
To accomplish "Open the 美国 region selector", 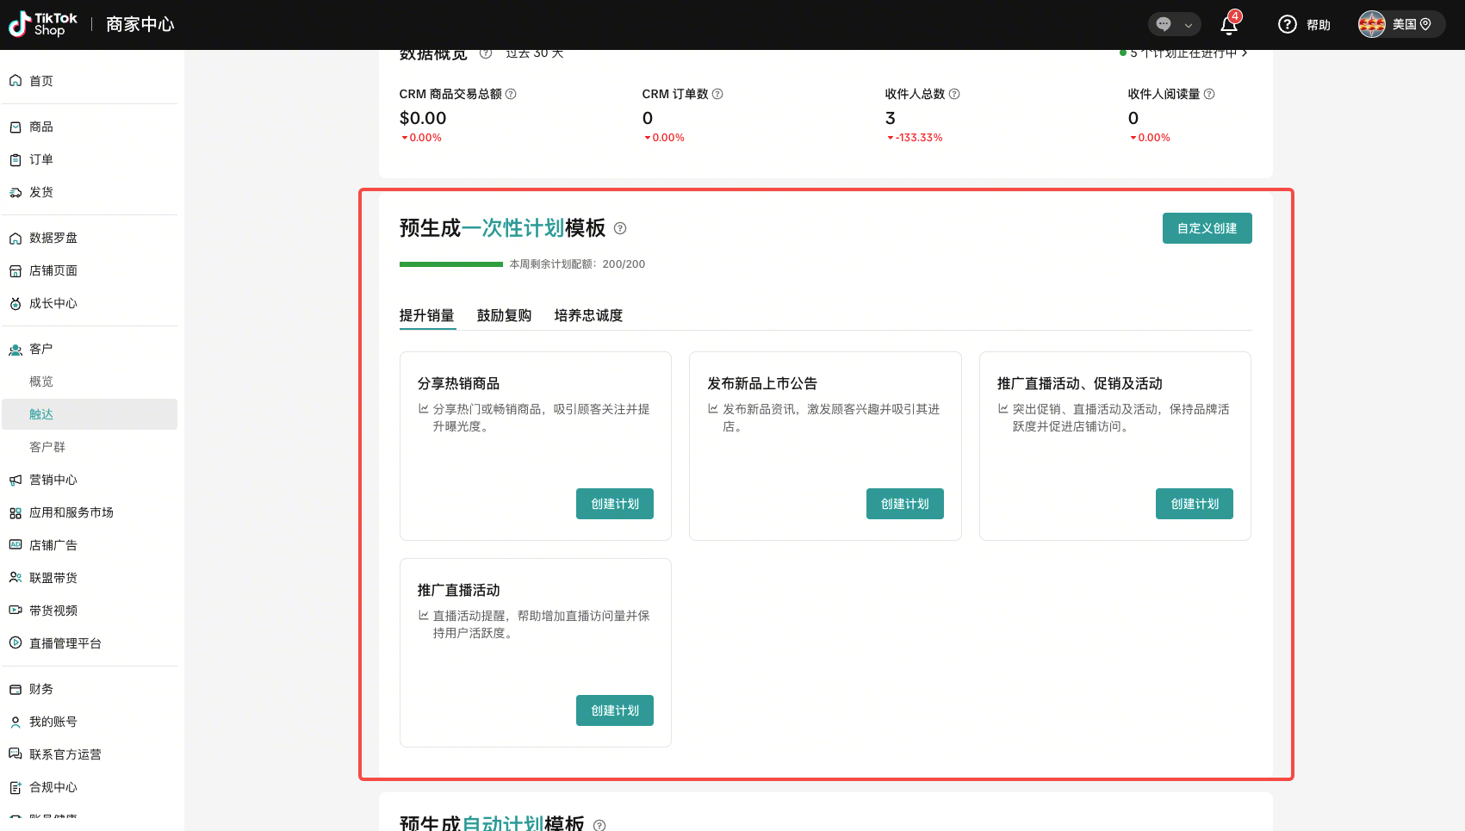I will click(x=1401, y=24).
